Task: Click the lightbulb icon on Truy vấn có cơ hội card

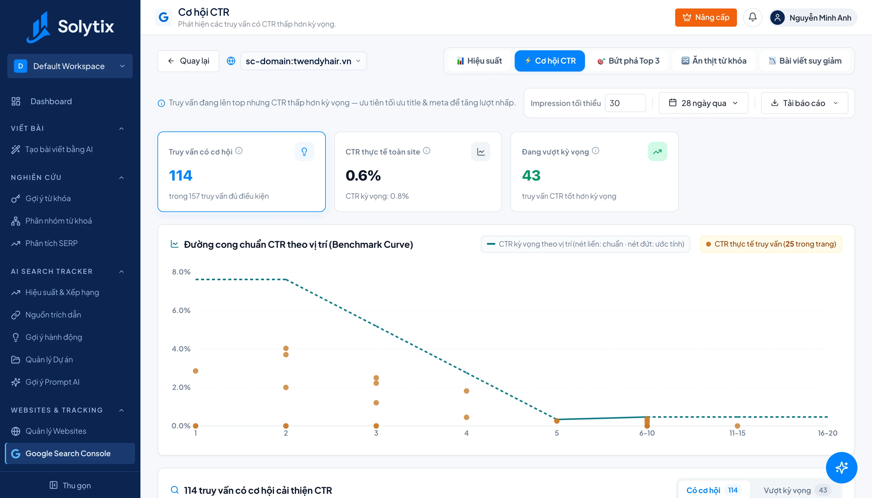Action: pyautogui.click(x=304, y=151)
